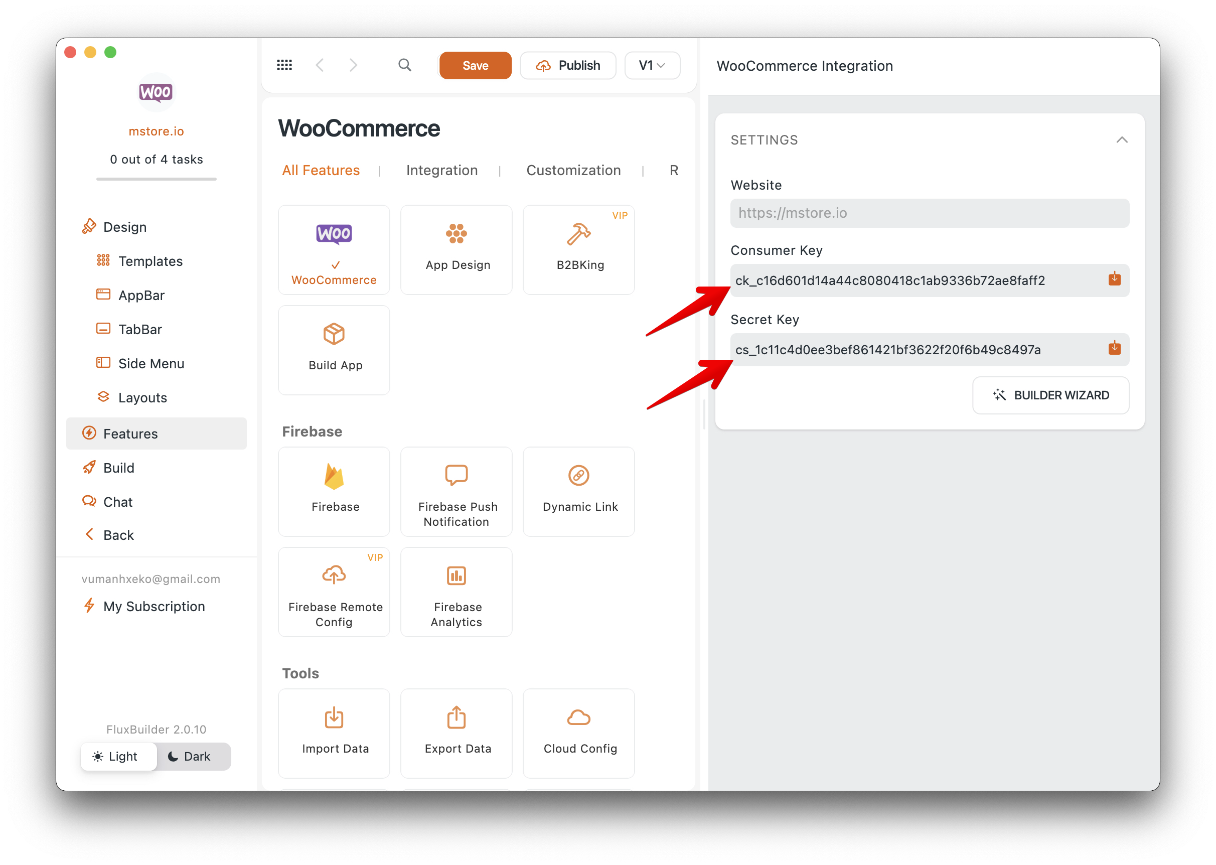This screenshot has width=1216, height=865.
Task: Switch to the Integration tab
Action: tap(441, 171)
